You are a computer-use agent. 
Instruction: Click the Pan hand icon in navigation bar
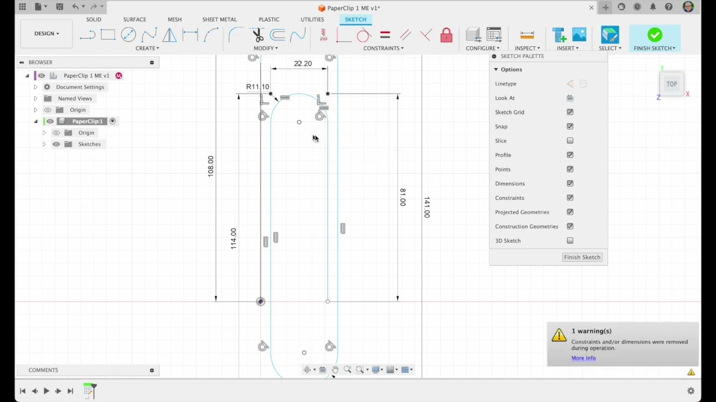click(x=335, y=370)
